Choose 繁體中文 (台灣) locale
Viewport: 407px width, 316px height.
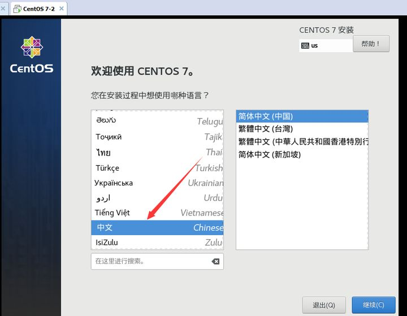(302, 129)
